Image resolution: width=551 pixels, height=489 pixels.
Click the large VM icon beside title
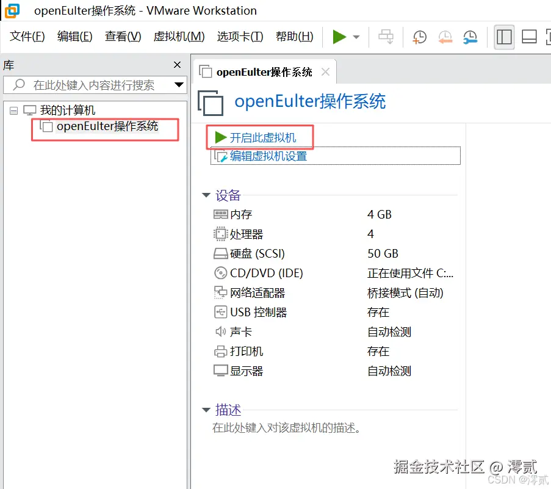point(211,103)
